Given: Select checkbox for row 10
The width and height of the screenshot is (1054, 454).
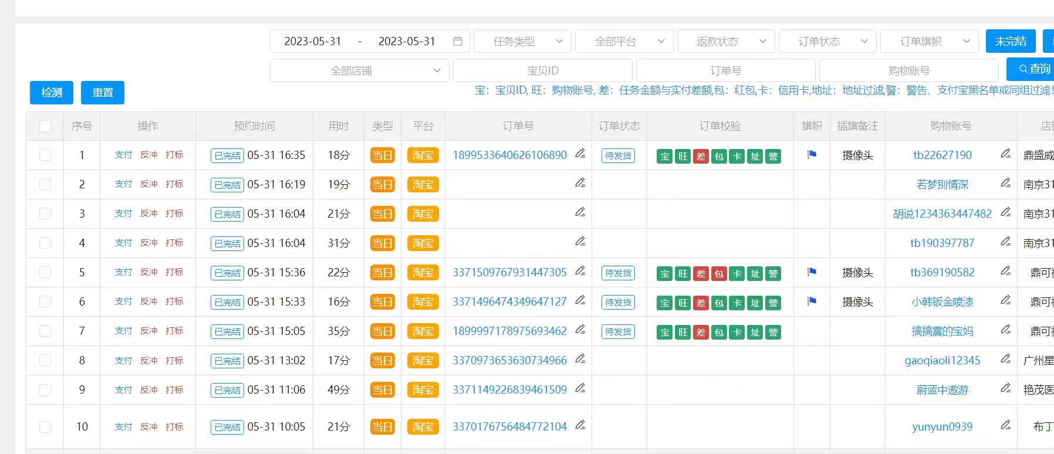Looking at the screenshot, I should (45, 427).
